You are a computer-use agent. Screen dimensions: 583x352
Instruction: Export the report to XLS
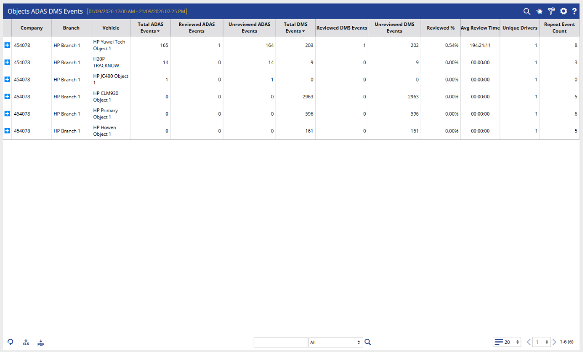tap(26, 342)
